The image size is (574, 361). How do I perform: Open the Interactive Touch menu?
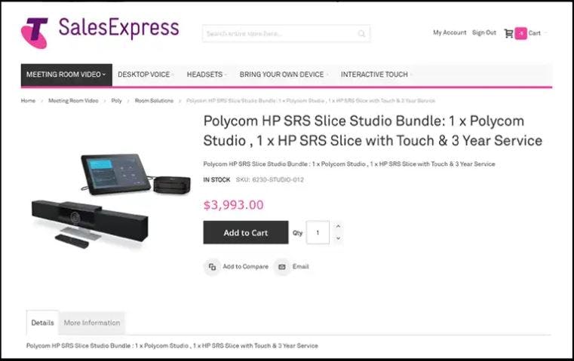[376, 75]
